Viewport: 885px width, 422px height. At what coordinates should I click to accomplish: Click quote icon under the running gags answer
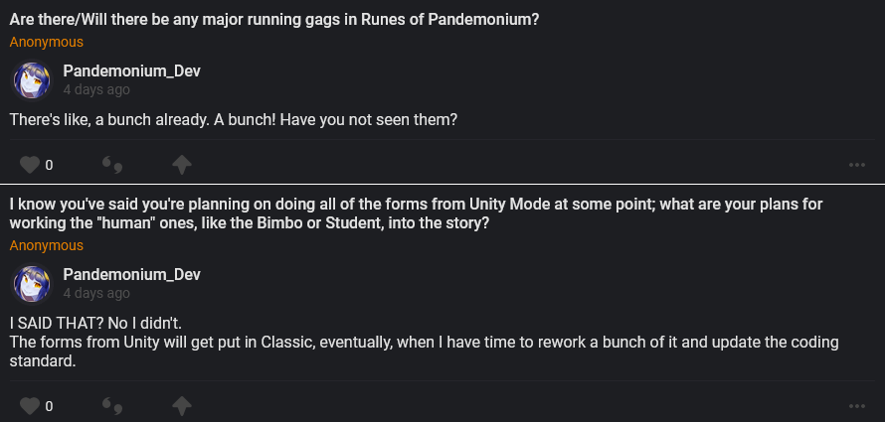112,164
